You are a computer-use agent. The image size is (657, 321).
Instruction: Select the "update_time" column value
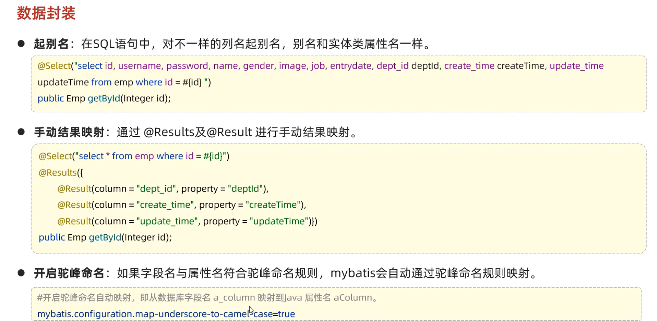[167, 221]
